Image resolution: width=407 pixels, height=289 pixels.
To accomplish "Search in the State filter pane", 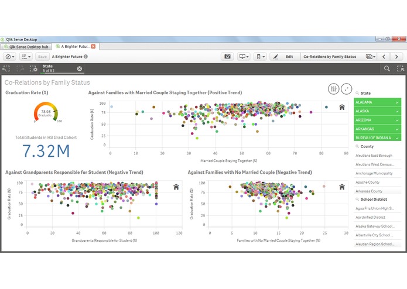I will click(x=357, y=93).
